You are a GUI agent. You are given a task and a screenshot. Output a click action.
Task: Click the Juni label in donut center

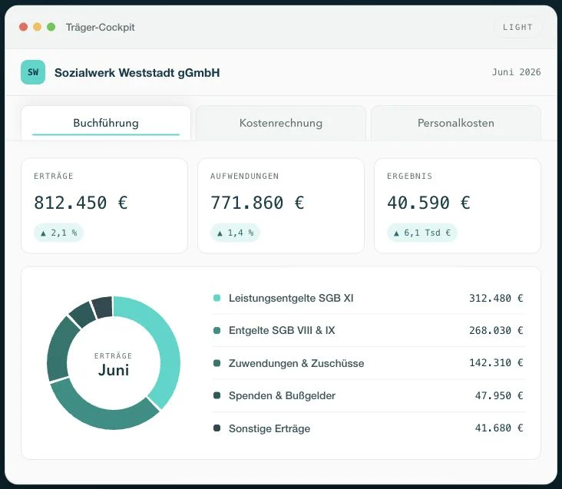(x=114, y=371)
